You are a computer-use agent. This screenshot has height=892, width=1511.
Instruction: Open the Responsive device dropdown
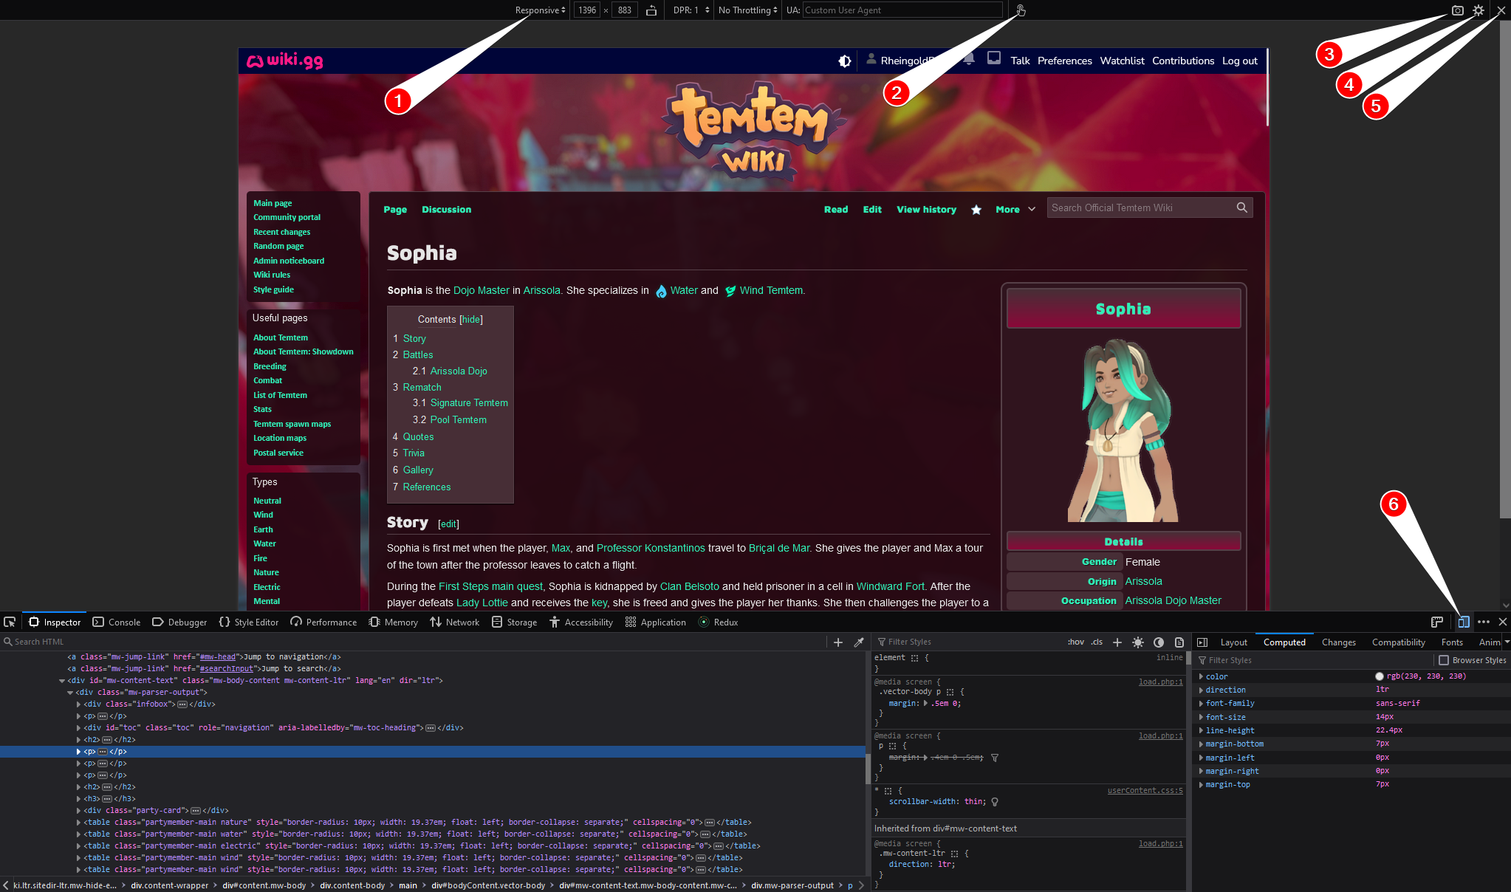[541, 10]
